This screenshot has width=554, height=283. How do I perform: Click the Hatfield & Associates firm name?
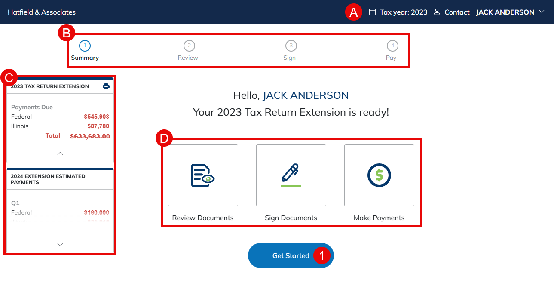coord(42,12)
